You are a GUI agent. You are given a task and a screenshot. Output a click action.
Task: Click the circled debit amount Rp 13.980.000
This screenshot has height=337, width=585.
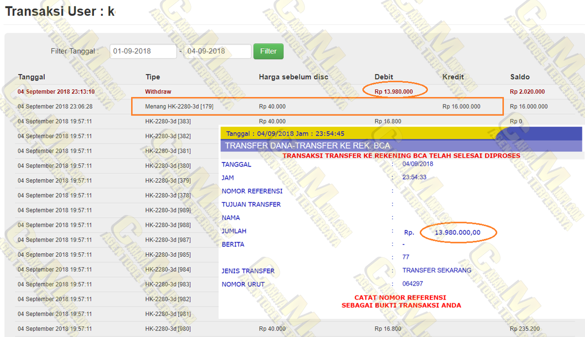point(394,92)
